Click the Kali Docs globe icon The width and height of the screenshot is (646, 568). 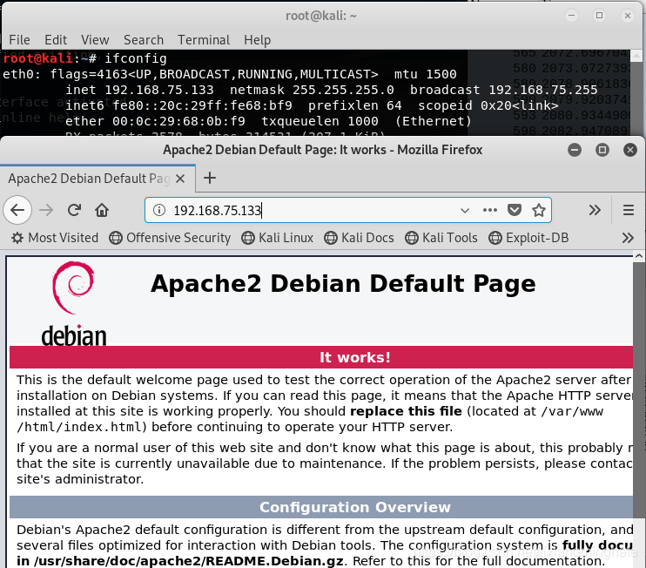point(331,238)
